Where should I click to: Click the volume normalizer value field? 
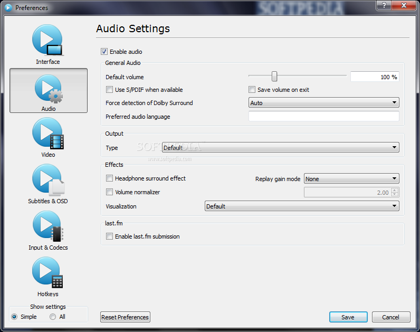pyautogui.click(x=347, y=193)
